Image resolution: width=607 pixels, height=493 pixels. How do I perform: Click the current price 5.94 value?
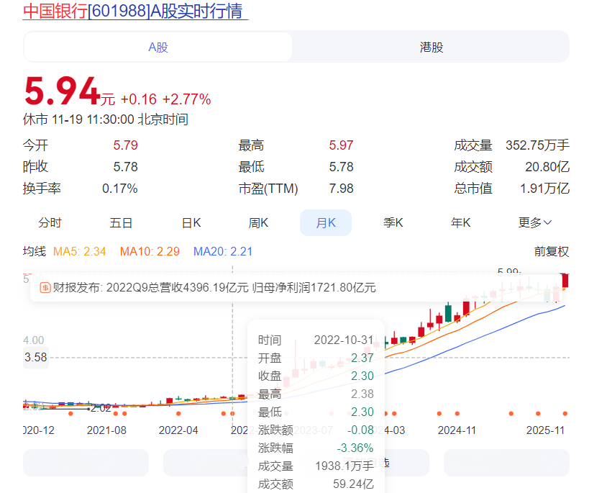point(63,91)
